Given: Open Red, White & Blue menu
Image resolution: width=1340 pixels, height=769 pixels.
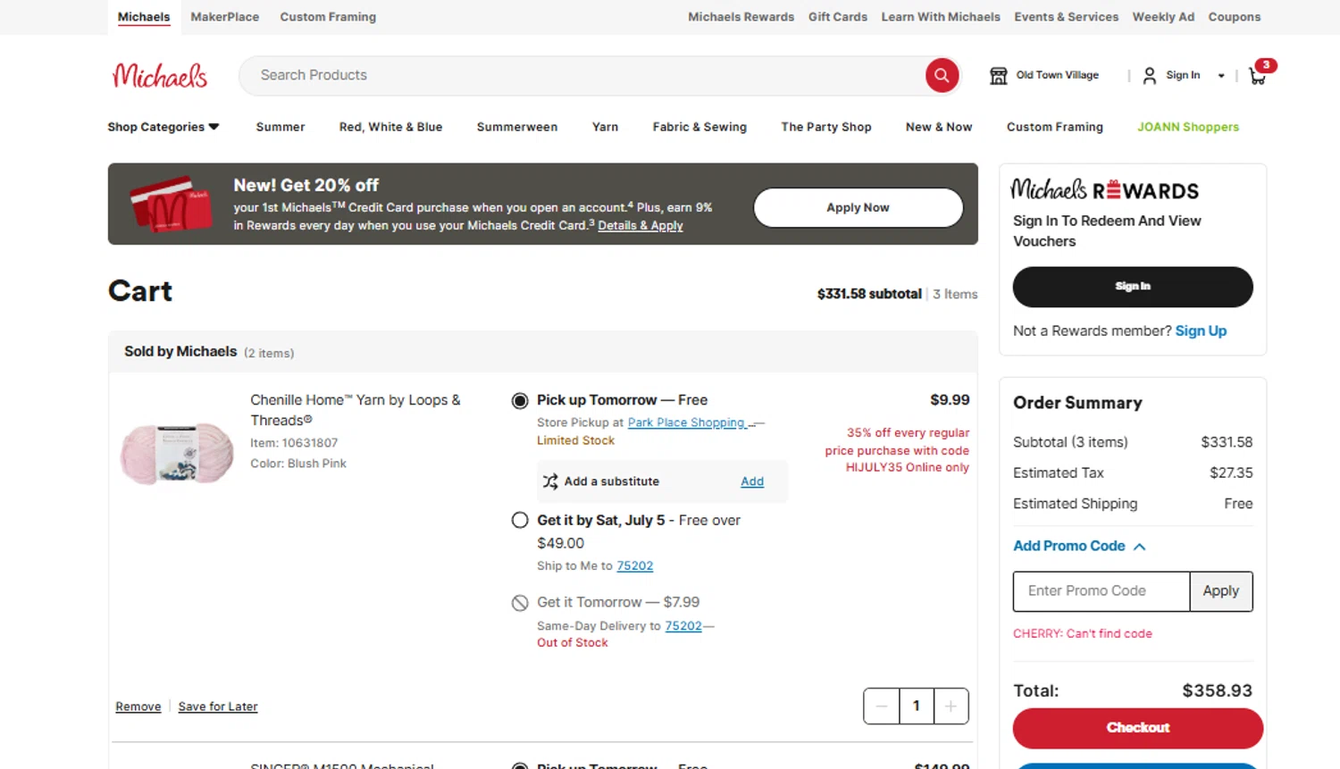Looking at the screenshot, I should 390,127.
